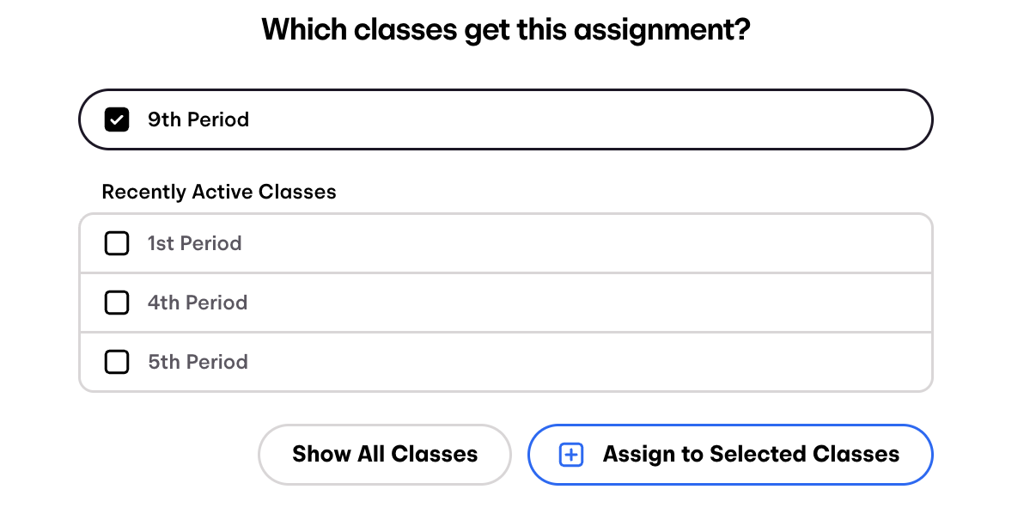1036x514 pixels.
Task: Select the 4th Period label text
Action: [198, 303]
